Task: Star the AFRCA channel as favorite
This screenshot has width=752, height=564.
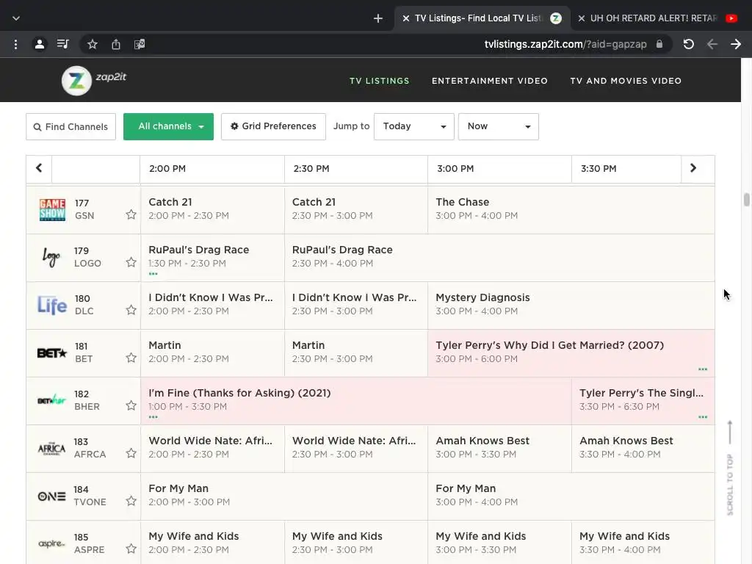Action: point(131,452)
